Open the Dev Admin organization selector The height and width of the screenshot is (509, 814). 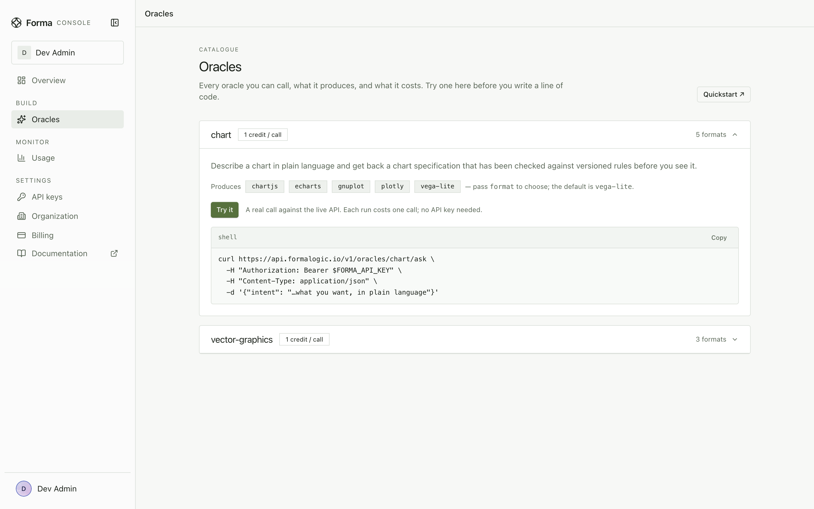click(x=68, y=53)
